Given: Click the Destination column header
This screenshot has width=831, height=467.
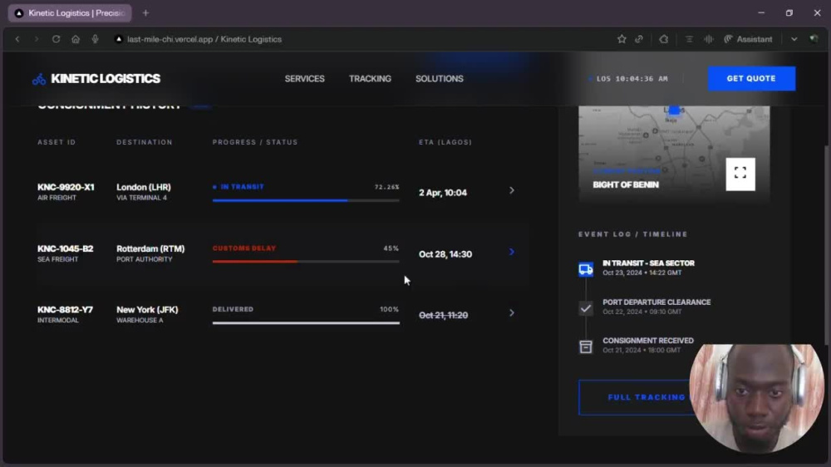Looking at the screenshot, I should [145, 142].
